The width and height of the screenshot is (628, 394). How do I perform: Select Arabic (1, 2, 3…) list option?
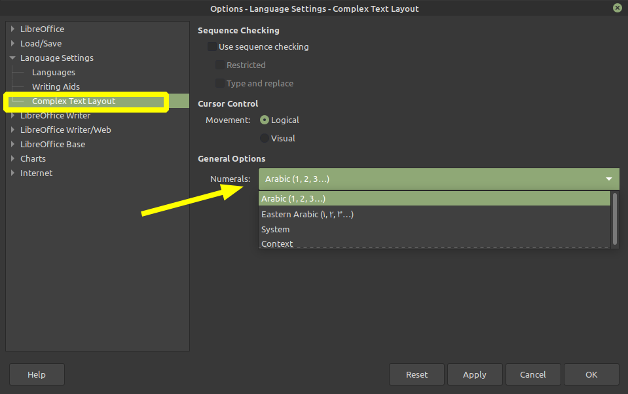click(293, 198)
